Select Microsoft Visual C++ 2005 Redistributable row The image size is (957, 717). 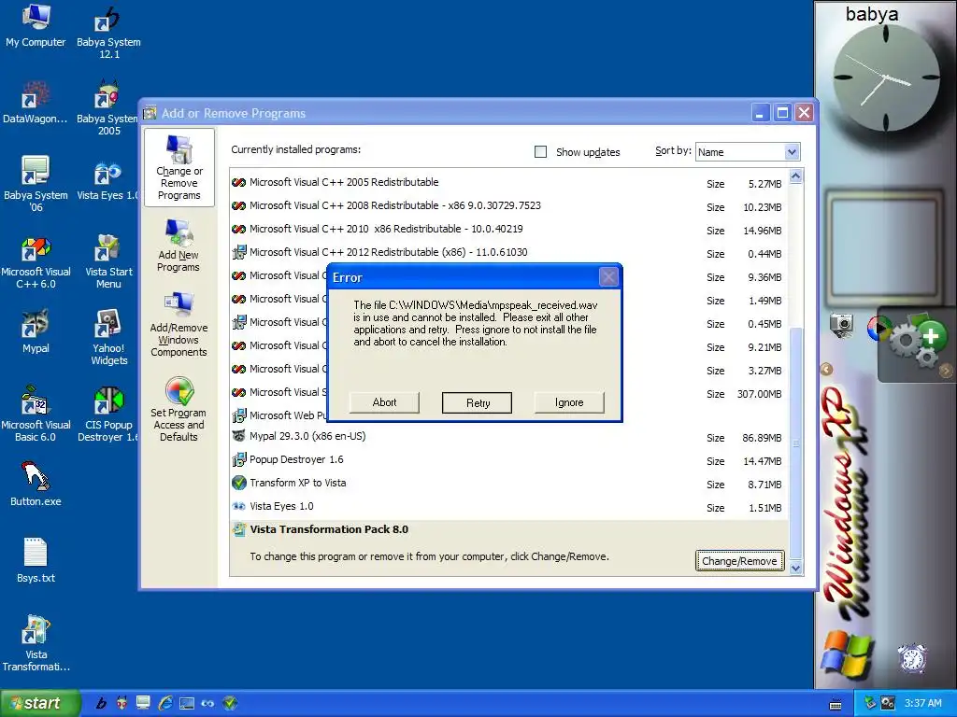point(509,182)
